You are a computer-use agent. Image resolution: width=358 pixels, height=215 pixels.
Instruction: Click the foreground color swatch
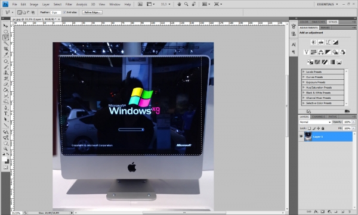click(4, 159)
